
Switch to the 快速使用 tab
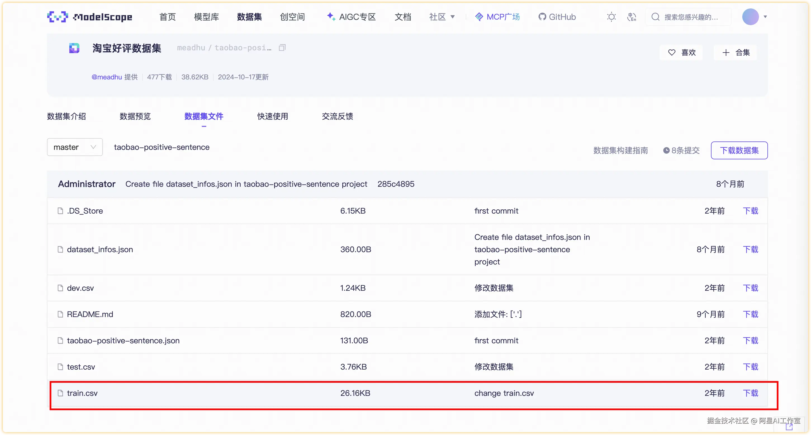tap(273, 116)
